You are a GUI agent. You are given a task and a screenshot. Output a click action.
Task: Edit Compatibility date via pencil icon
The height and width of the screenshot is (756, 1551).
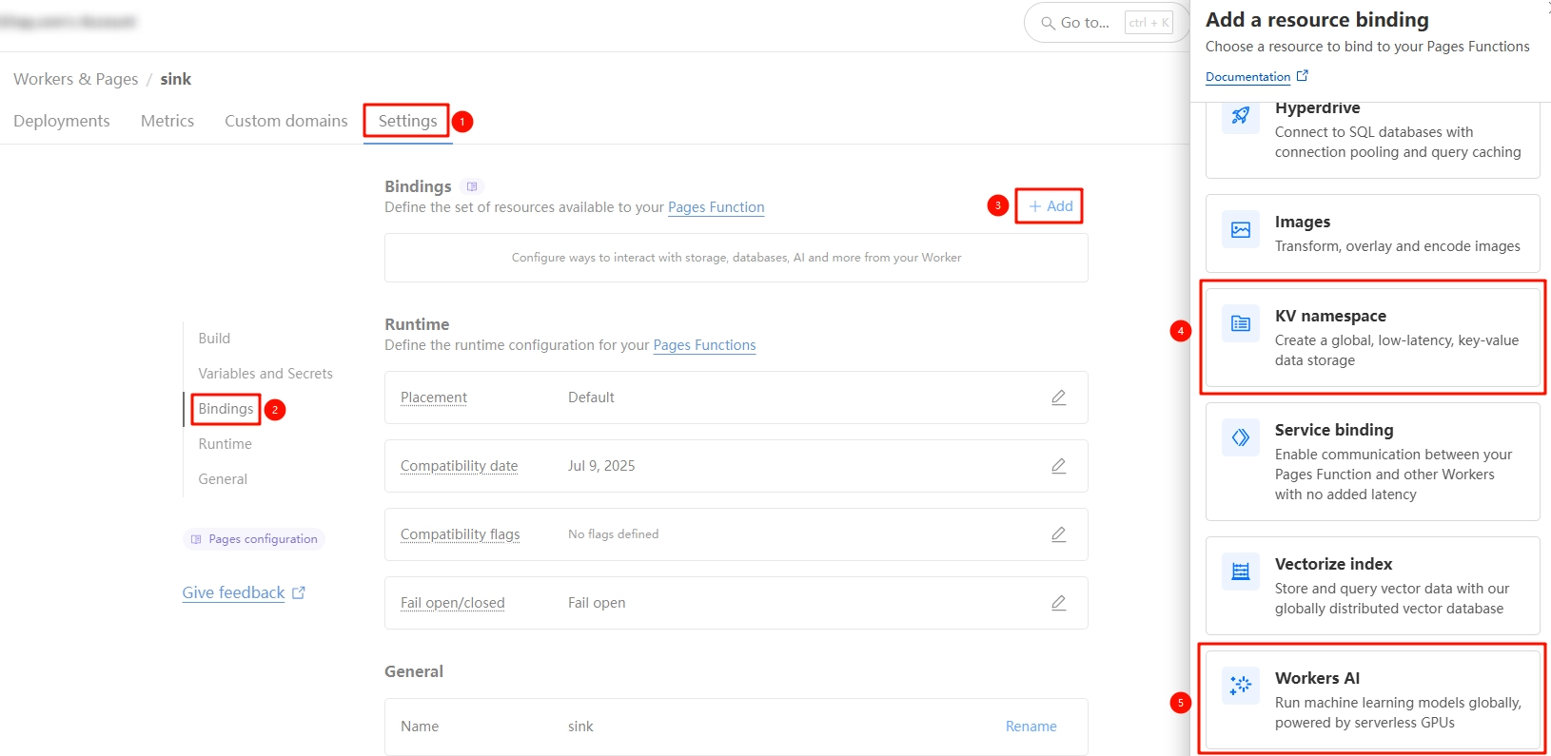(x=1058, y=466)
